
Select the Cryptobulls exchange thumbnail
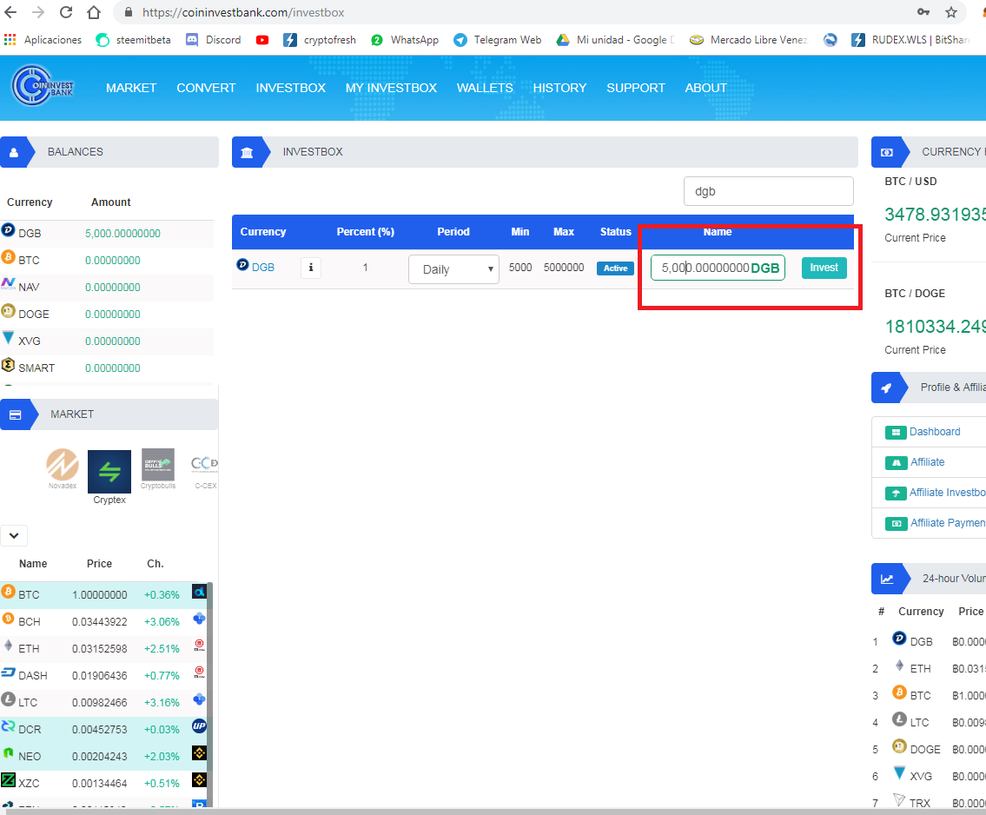[x=158, y=468]
